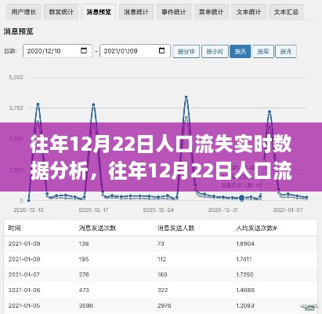Open calendar picker for start date
The height and width of the screenshot is (314, 322).
coord(84,50)
